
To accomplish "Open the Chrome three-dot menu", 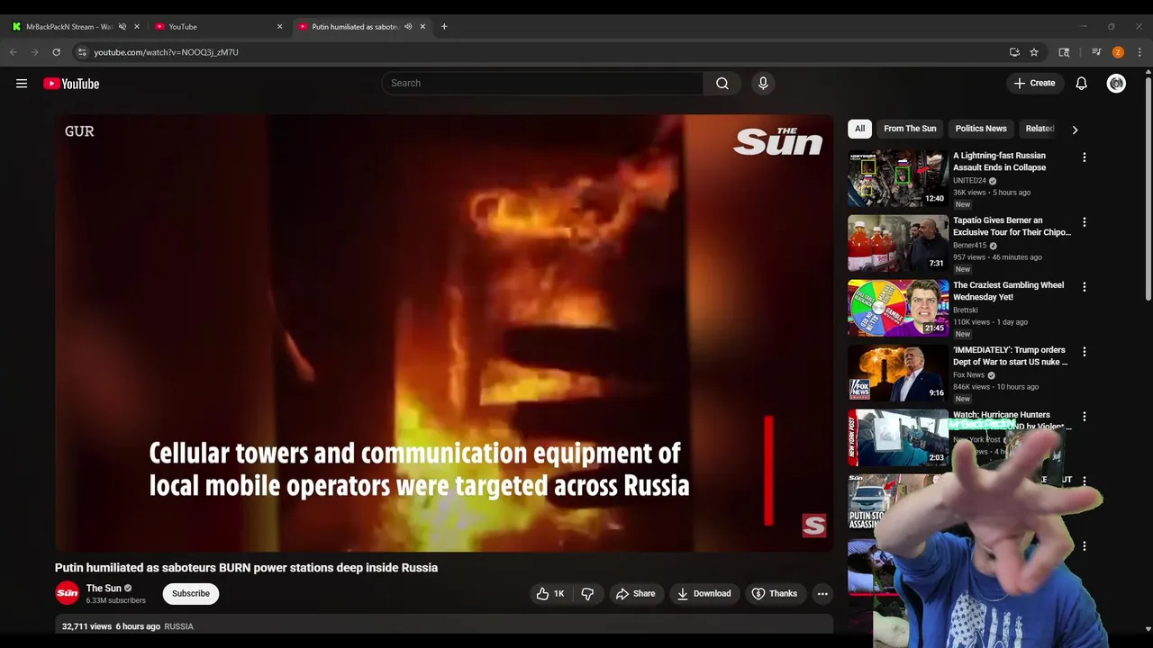I will point(1139,52).
